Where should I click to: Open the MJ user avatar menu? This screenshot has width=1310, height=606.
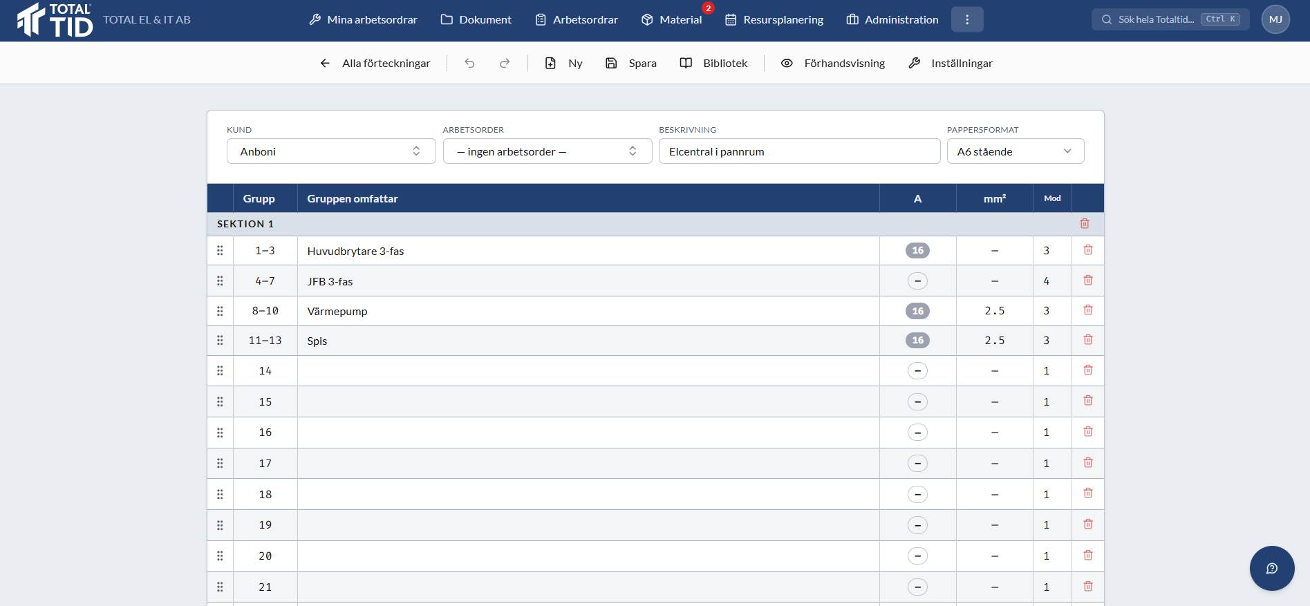point(1275,19)
